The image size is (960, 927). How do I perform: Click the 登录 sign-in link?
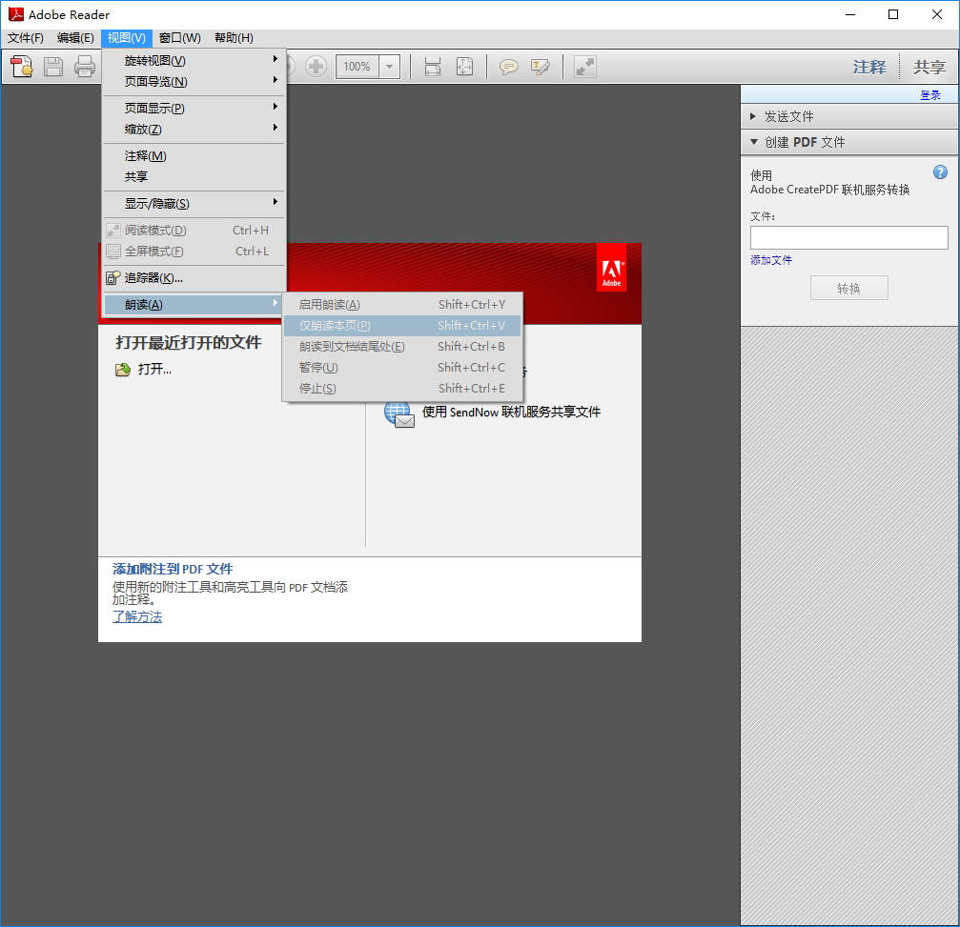(930, 95)
